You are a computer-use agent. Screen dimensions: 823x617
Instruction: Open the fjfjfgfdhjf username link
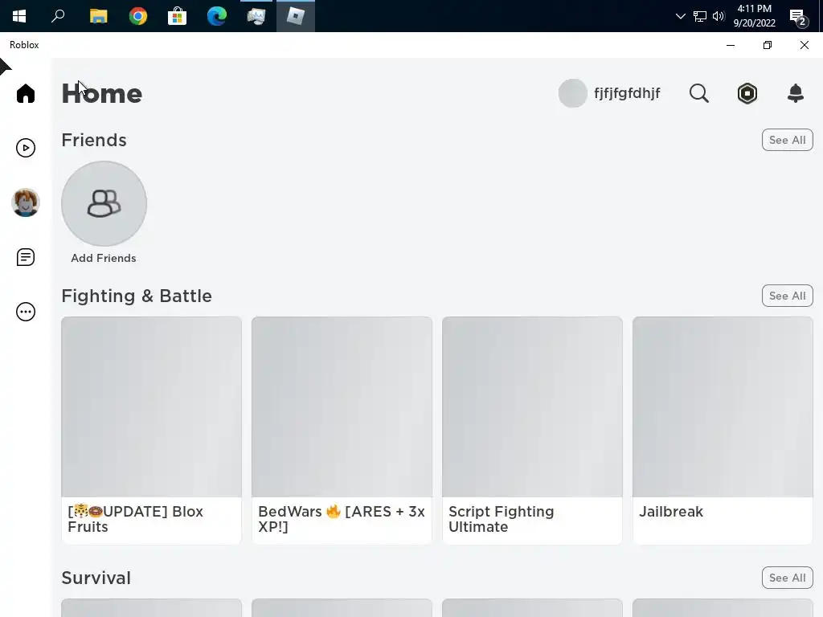[627, 93]
